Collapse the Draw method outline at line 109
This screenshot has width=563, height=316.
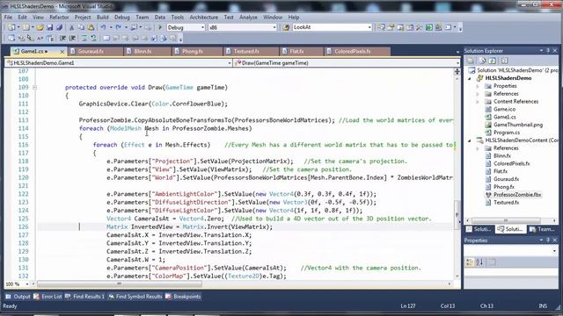tap(35, 88)
